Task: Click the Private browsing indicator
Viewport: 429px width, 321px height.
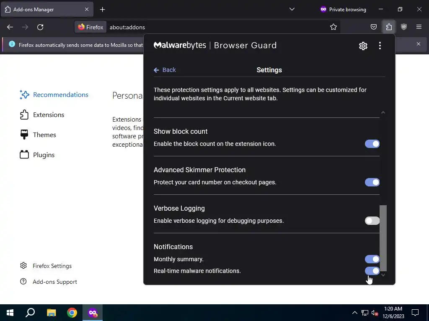Action: point(343,9)
